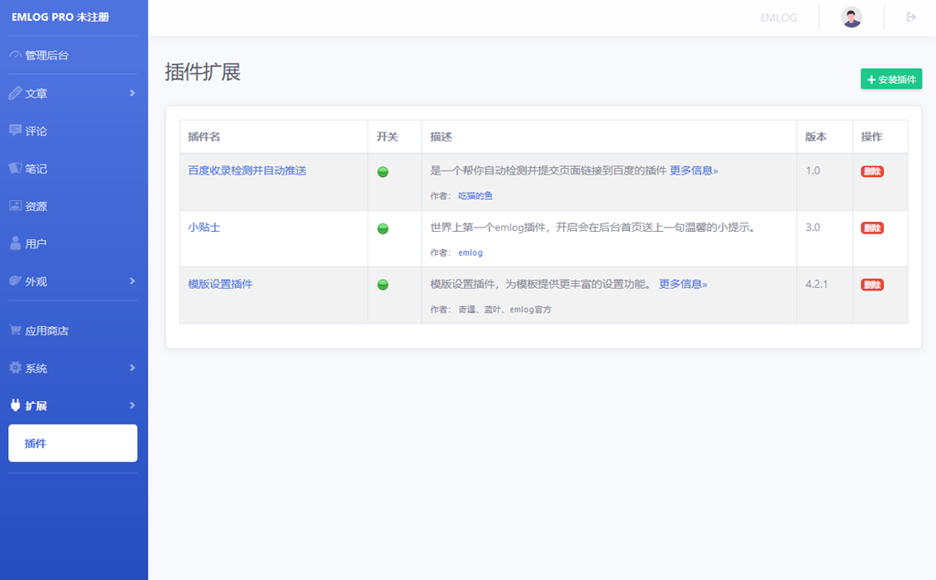Viewport: 936px width, 580px height.
Task: Click the user avatar thumbnail in header
Action: pyautogui.click(x=852, y=17)
